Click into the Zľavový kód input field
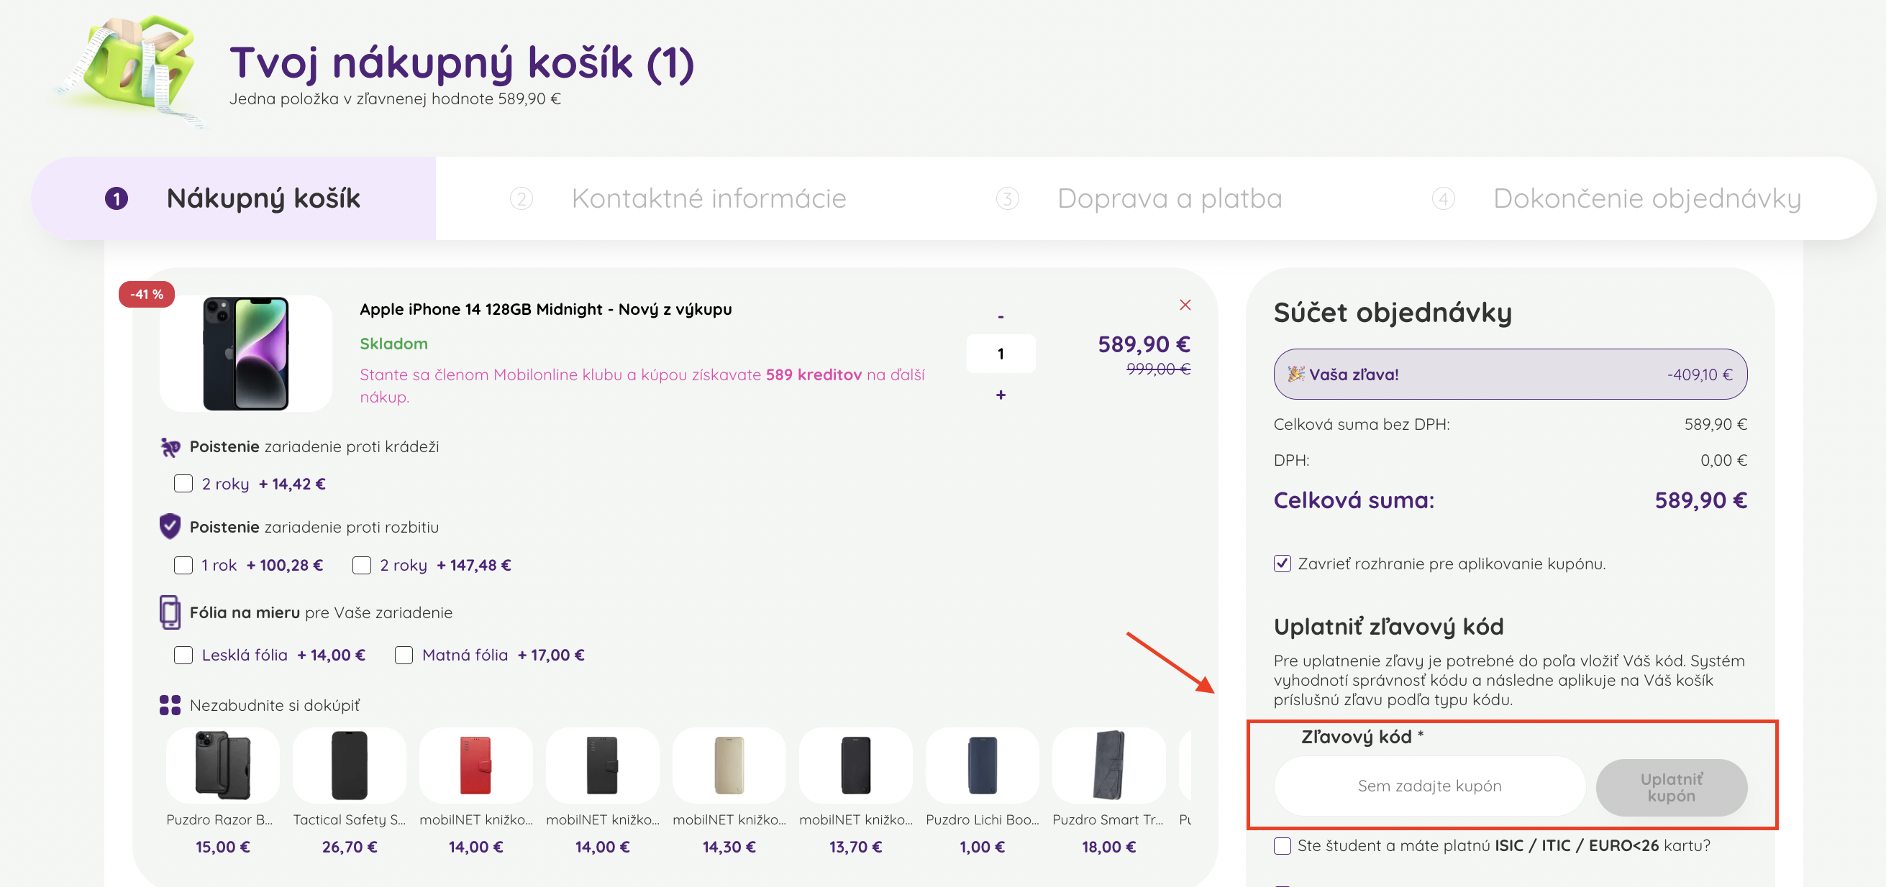Image resolution: width=1886 pixels, height=887 pixels. click(x=1429, y=786)
